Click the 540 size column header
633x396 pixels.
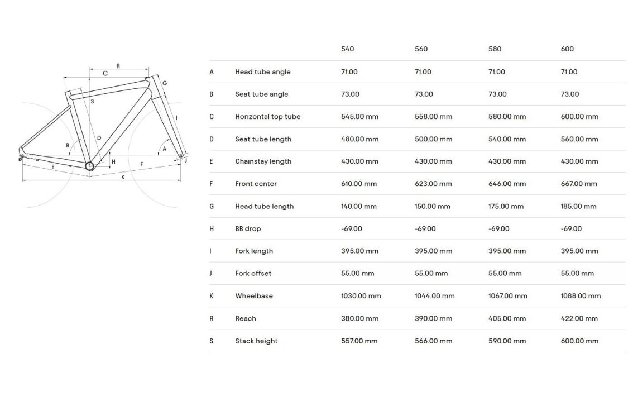[347, 49]
